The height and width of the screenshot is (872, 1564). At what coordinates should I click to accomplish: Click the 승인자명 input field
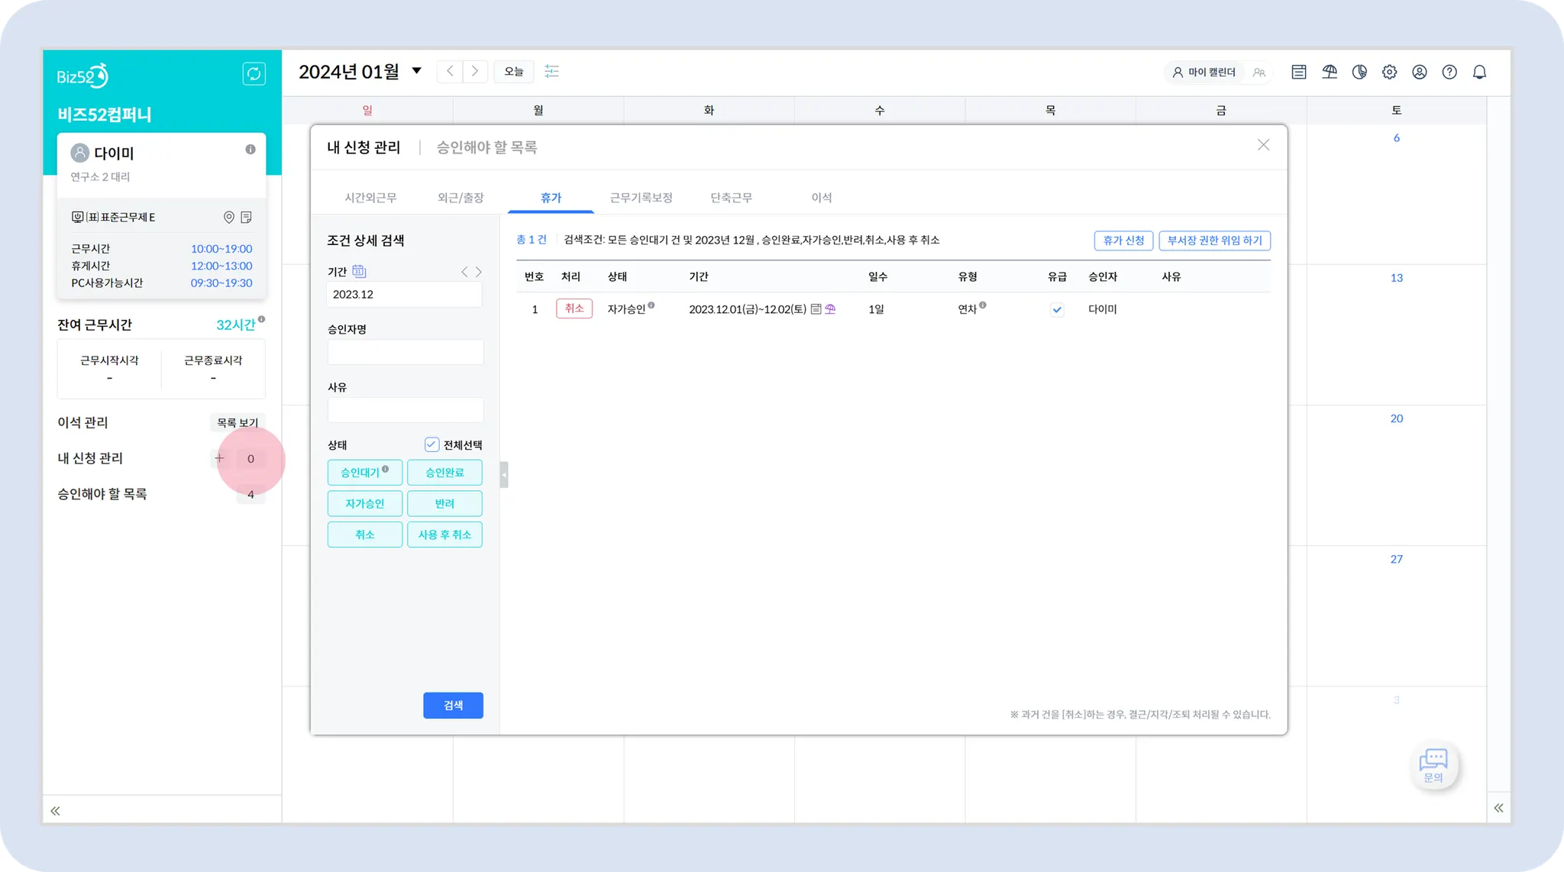click(405, 352)
